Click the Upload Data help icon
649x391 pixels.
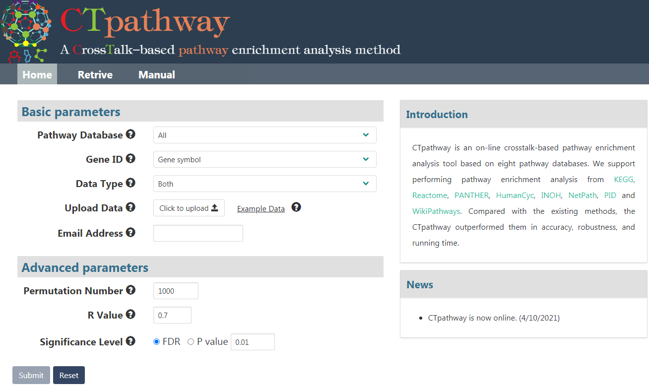130,207
